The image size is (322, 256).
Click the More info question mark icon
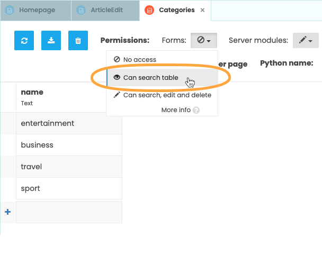click(196, 110)
